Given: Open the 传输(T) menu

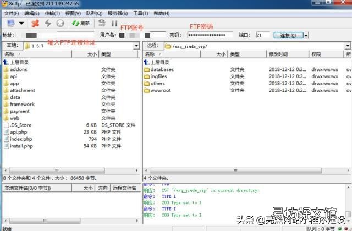Looking at the screenshot, I should [x=52, y=13].
